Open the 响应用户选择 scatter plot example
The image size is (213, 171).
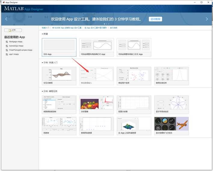click(134, 76)
